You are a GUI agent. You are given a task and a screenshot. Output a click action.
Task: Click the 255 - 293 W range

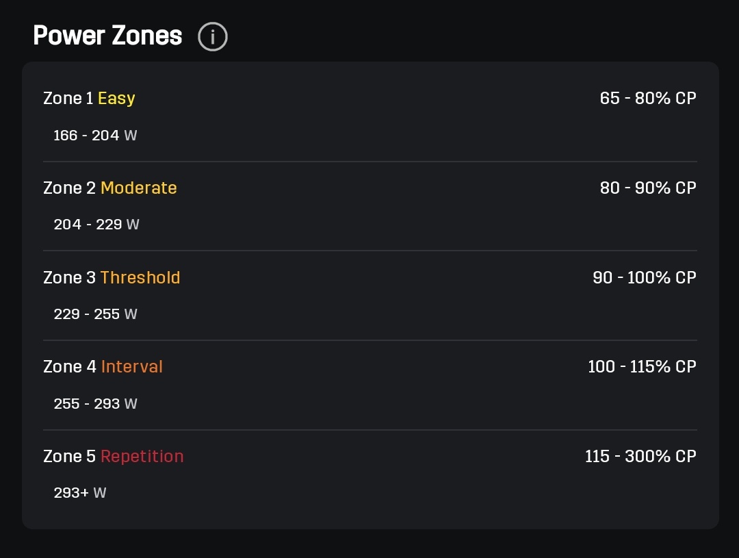pos(95,404)
